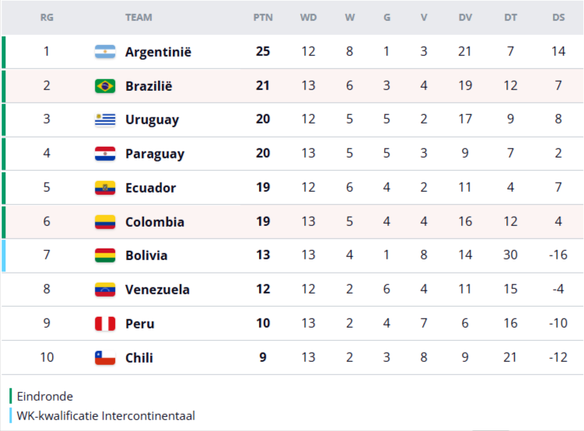
Task: Open the Brazilië team link
Action: 149,86
